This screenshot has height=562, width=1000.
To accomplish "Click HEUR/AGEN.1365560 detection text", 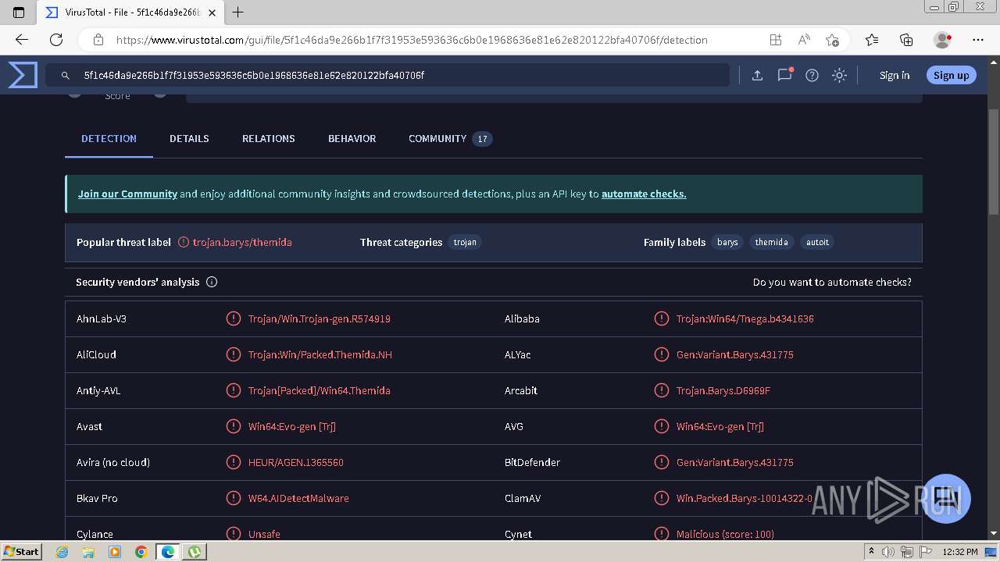I will (296, 462).
